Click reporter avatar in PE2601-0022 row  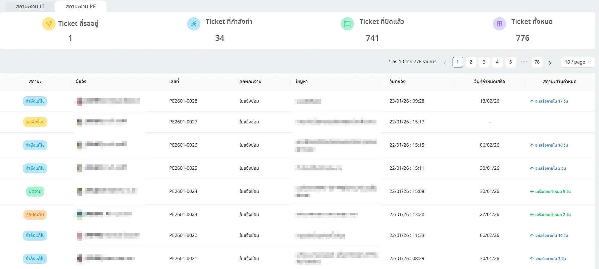click(x=79, y=235)
